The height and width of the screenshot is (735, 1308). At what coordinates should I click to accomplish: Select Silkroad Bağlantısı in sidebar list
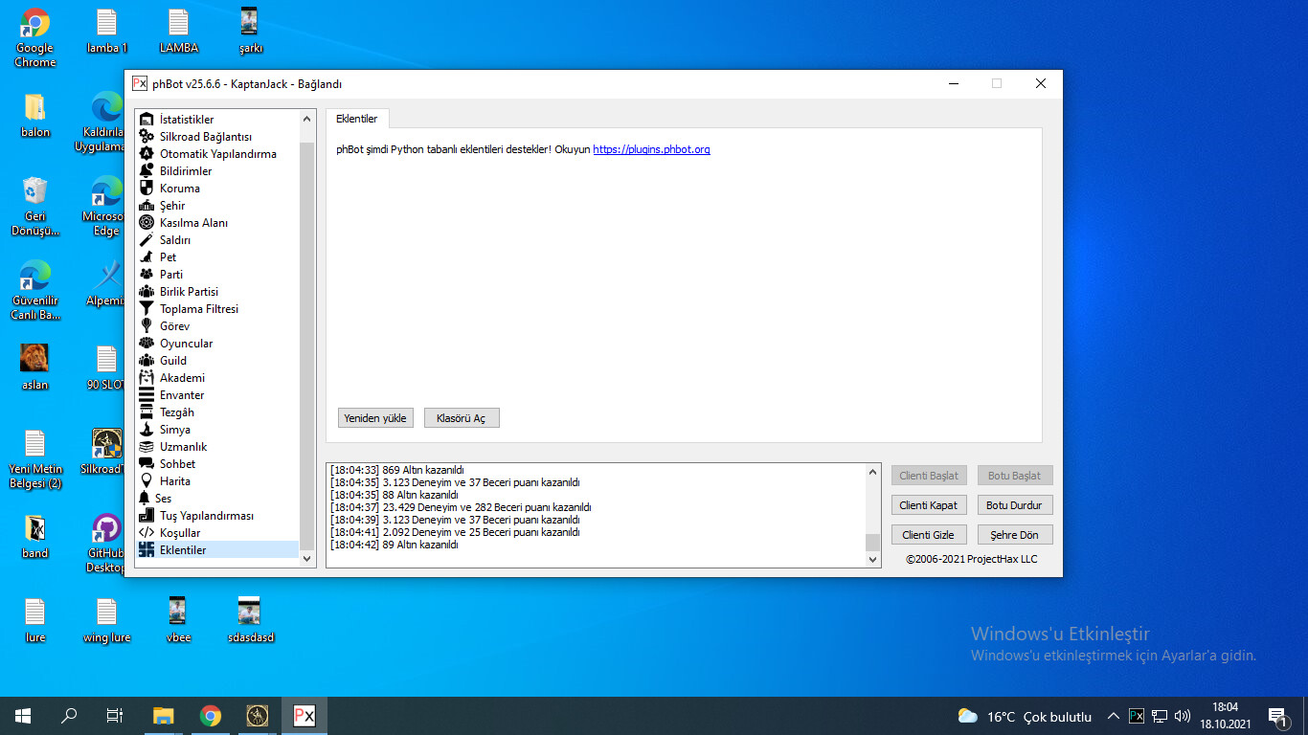tap(205, 137)
